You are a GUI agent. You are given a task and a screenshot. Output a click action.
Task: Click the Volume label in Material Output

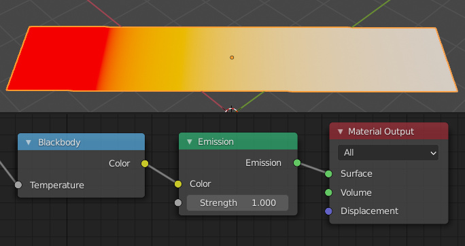(x=356, y=192)
